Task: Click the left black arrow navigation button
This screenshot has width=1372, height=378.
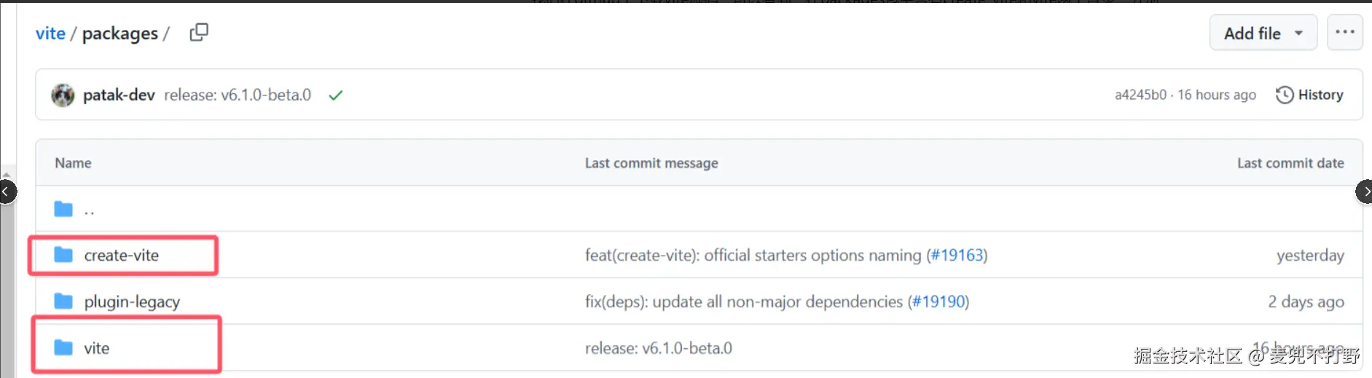Action: click(6, 192)
